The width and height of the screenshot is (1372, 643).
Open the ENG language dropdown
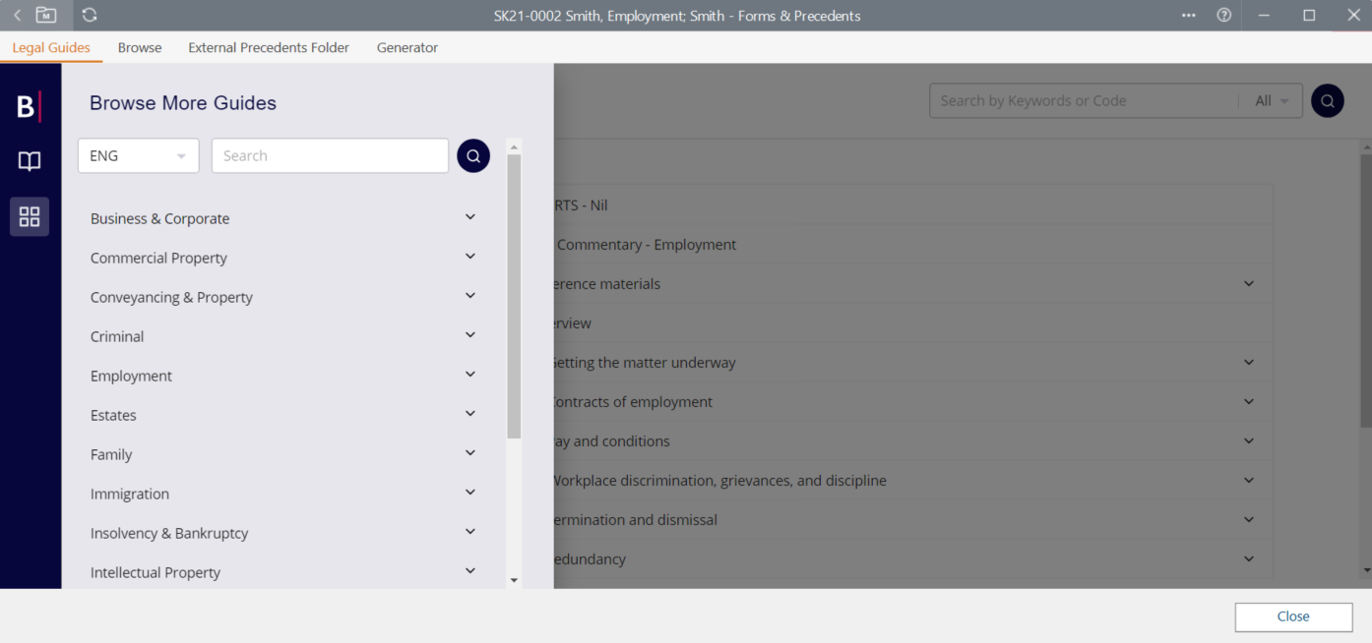click(138, 155)
